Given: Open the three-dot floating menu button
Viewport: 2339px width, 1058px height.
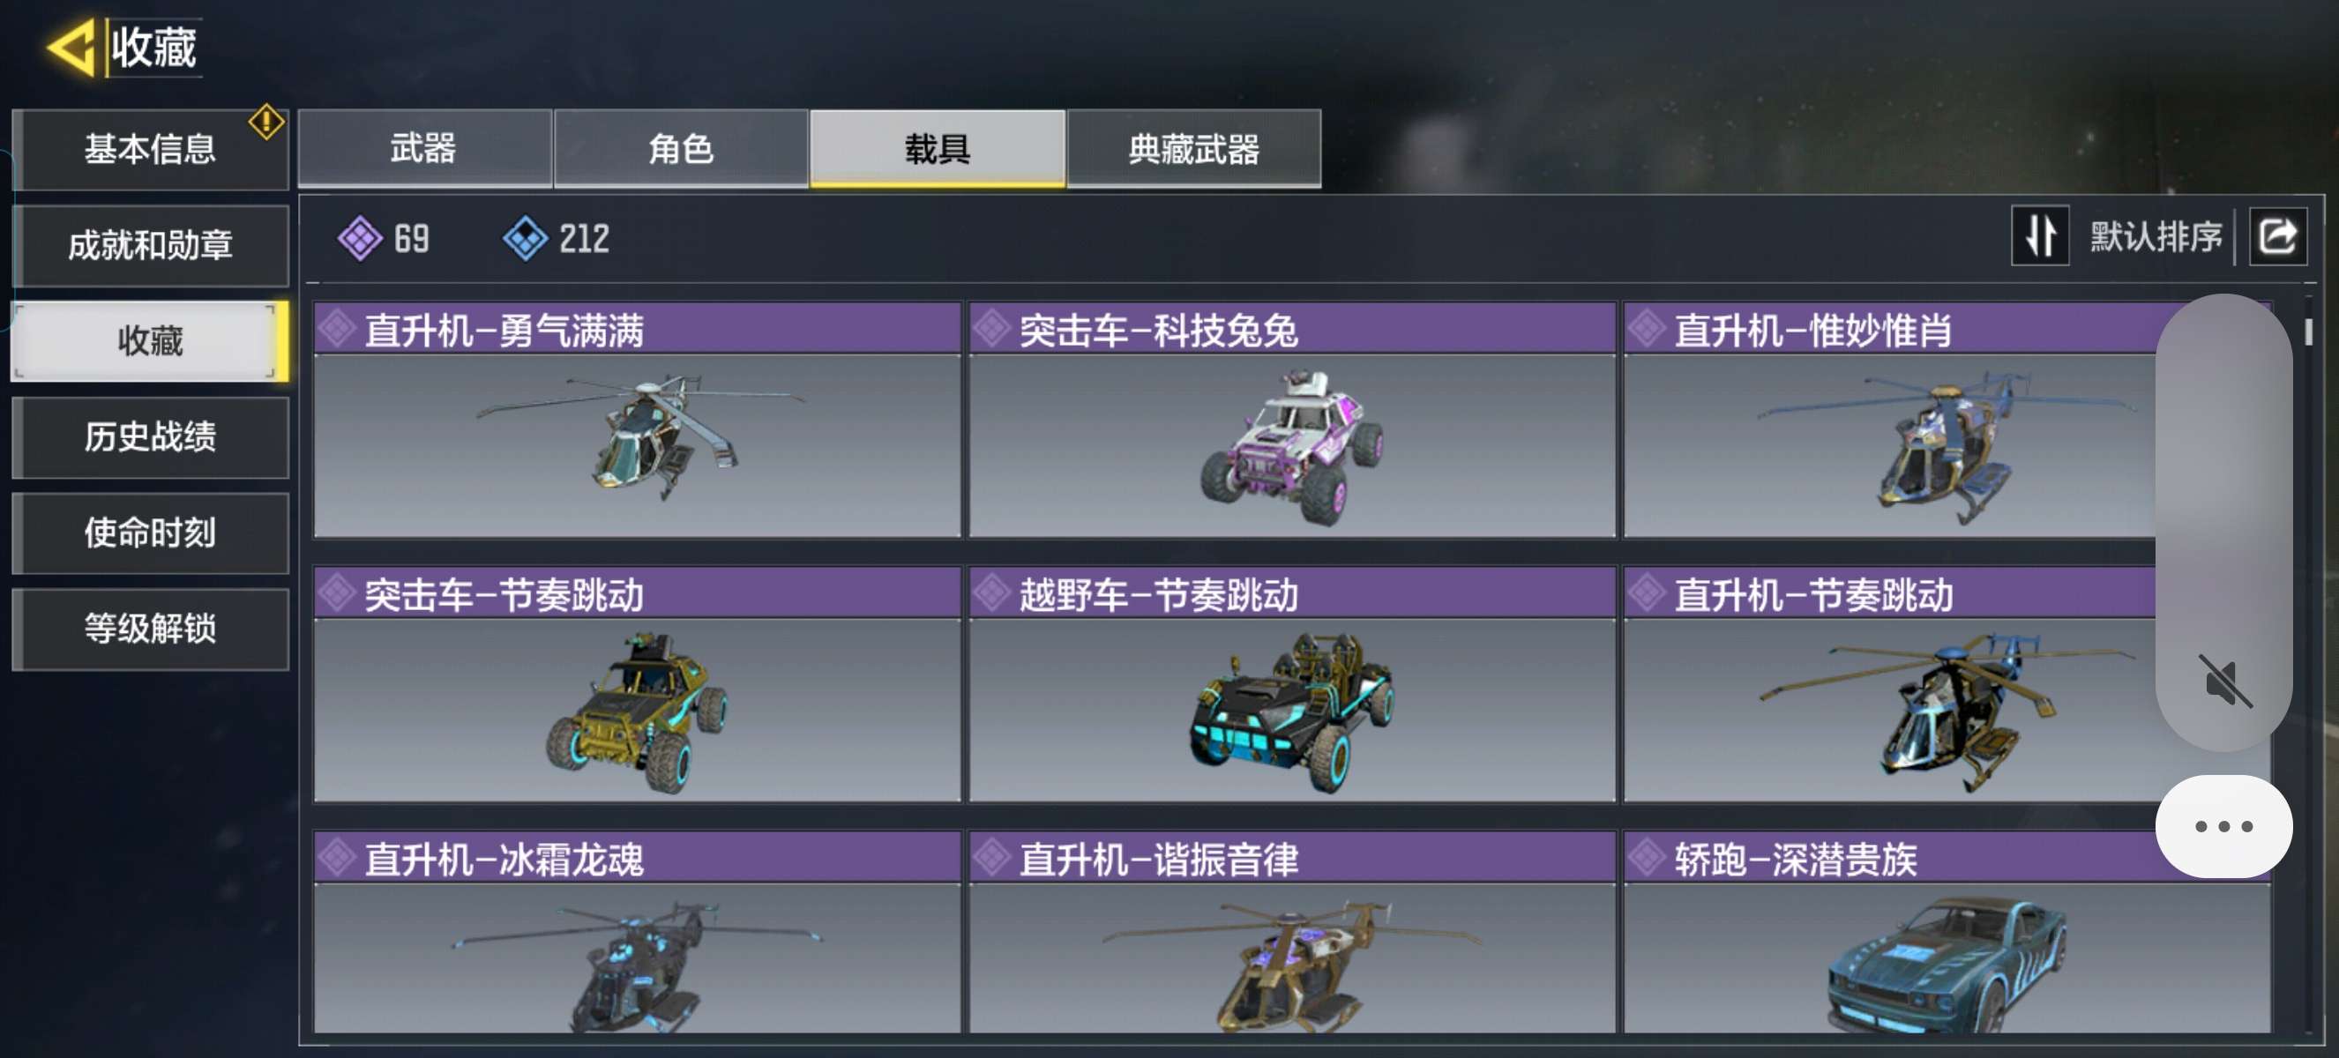Looking at the screenshot, I should pyautogui.click(x=2223, y=826).
